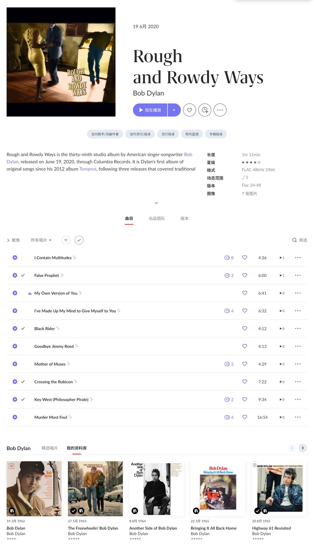Go to previous Bob Dylan albums page
The height and width of the screenshot is (550, 314).
pos(292,448)
